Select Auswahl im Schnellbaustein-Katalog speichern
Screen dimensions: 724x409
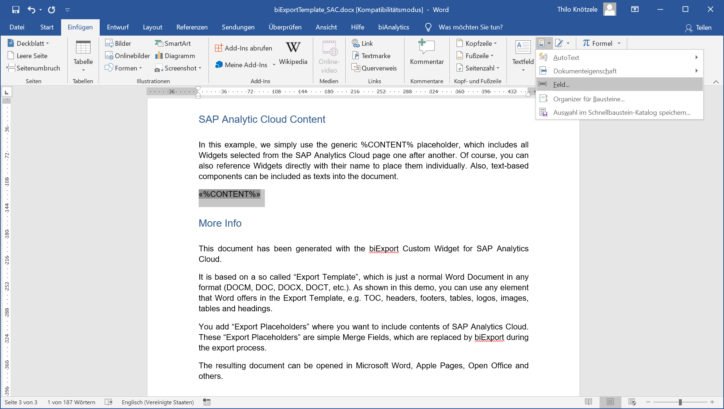[x=620, y=112]
